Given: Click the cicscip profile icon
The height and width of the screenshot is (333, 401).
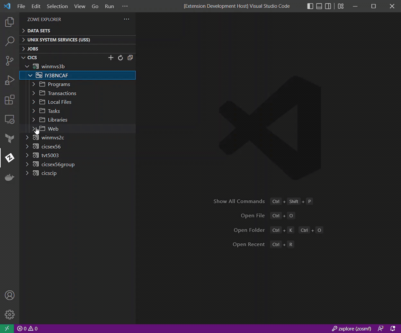Looking at the screenshot, I should click(36, 173).
